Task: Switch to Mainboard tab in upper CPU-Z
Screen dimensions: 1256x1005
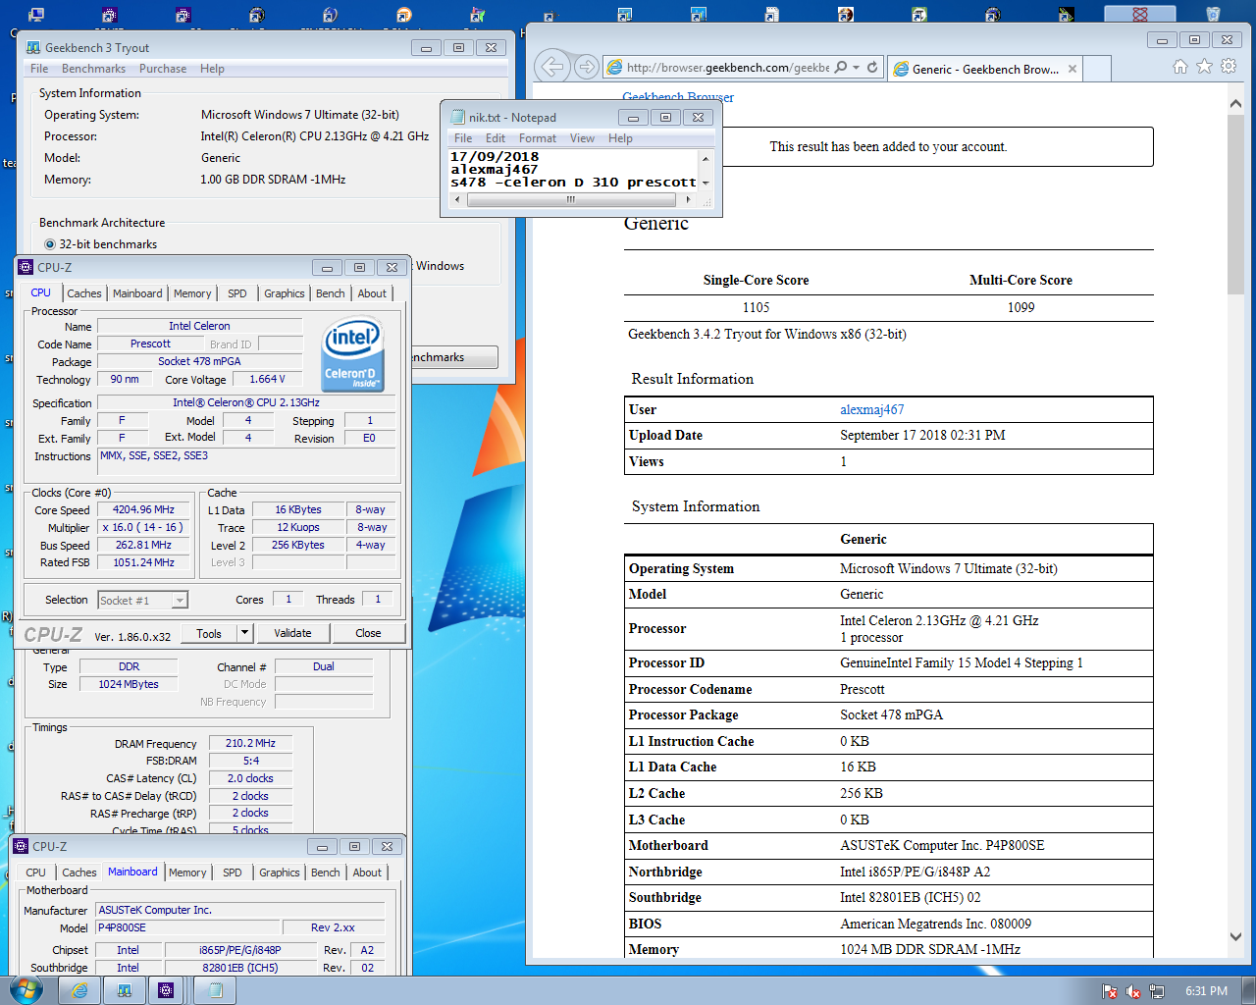Action: coord(137,293)
